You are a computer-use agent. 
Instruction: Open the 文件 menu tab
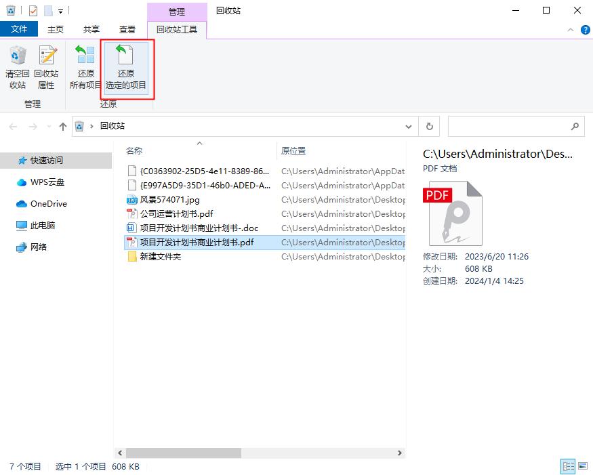(x=19, y=29)
